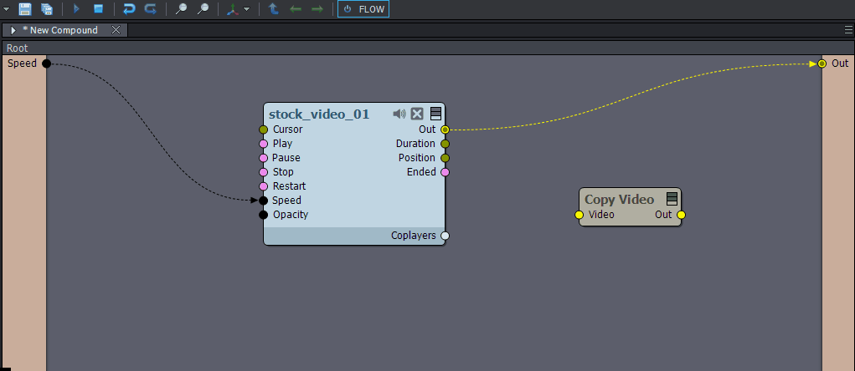
Task: Close the New Compound tab
Action: point(116,30)
